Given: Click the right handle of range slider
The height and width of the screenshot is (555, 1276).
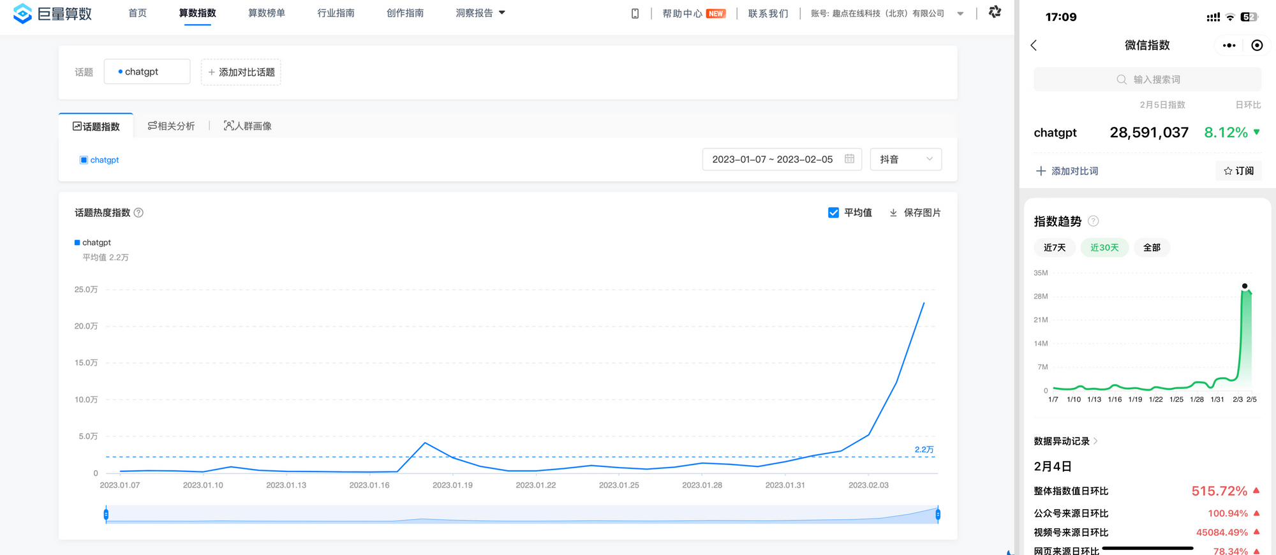Looking at the screenshot, I should (x=937, y=514).
